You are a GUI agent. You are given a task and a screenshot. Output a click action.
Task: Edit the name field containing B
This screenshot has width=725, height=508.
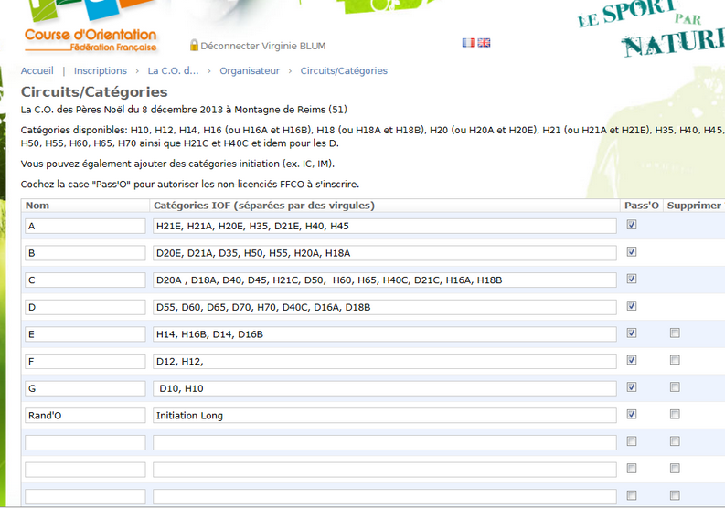coord(85,253)
